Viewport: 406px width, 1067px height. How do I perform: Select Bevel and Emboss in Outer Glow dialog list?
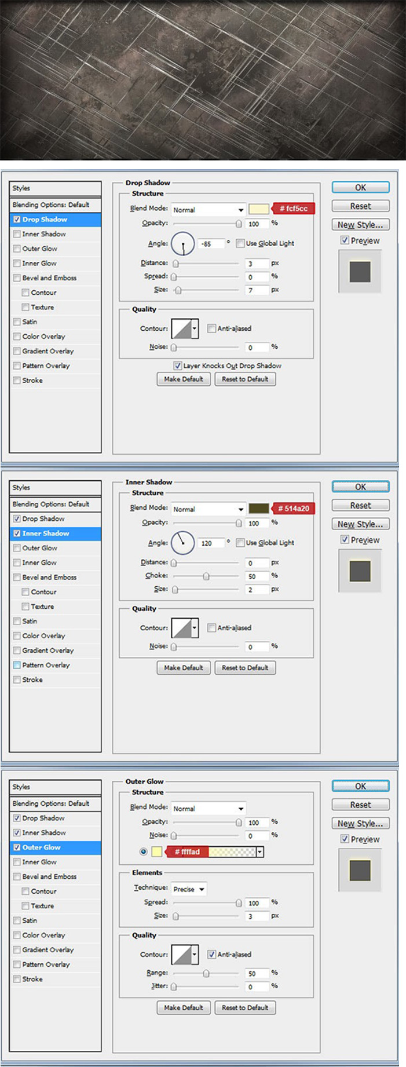click(49, 876)
